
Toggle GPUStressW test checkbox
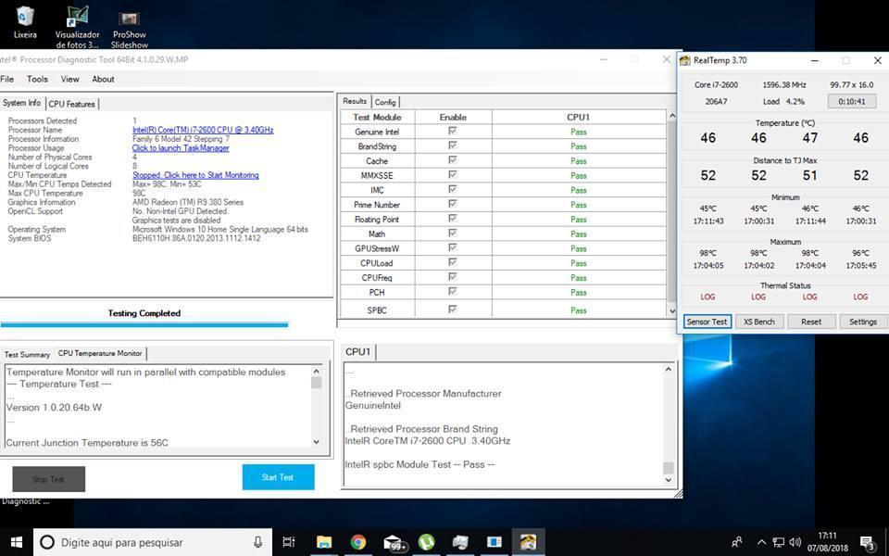453,248
